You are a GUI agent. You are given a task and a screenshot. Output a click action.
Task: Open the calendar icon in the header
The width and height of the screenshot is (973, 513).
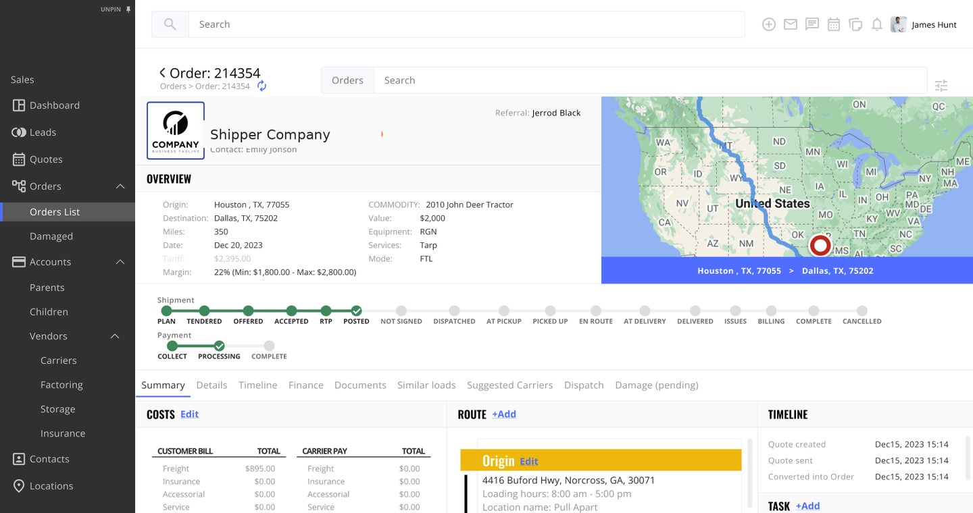(x=834, y=24)
